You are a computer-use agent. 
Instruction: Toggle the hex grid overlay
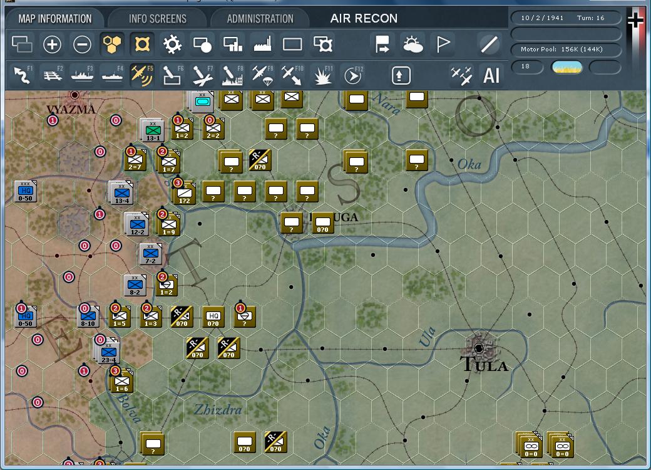pyautogui.click(x=112, y=44)
